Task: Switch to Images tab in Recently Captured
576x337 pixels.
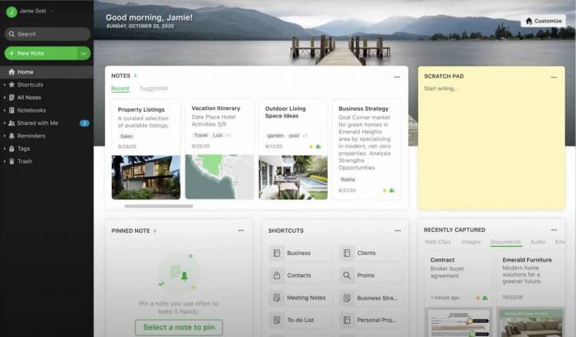Action: (x=471, y=242)
